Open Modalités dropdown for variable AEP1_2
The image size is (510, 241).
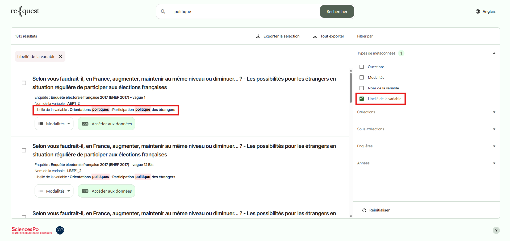(x=54, y=124)
